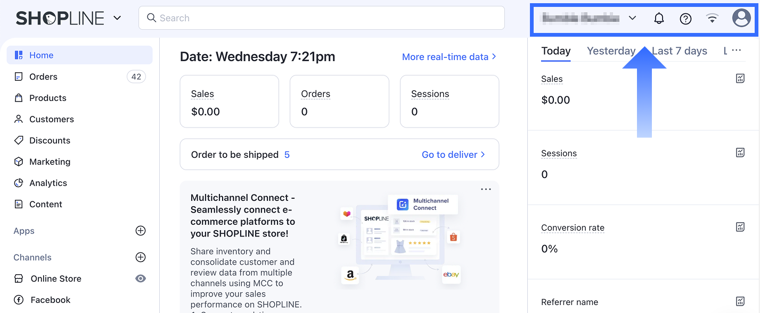Click the Sales report chart icon
Viewport: 760px width, 313px height.
(x=740, y=79)
